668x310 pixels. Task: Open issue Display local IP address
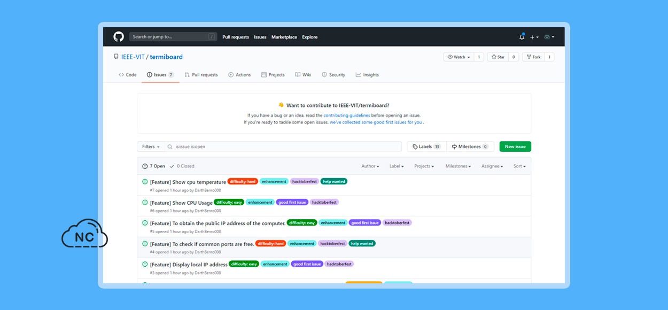pyautogui.click(x=189, y=265)
